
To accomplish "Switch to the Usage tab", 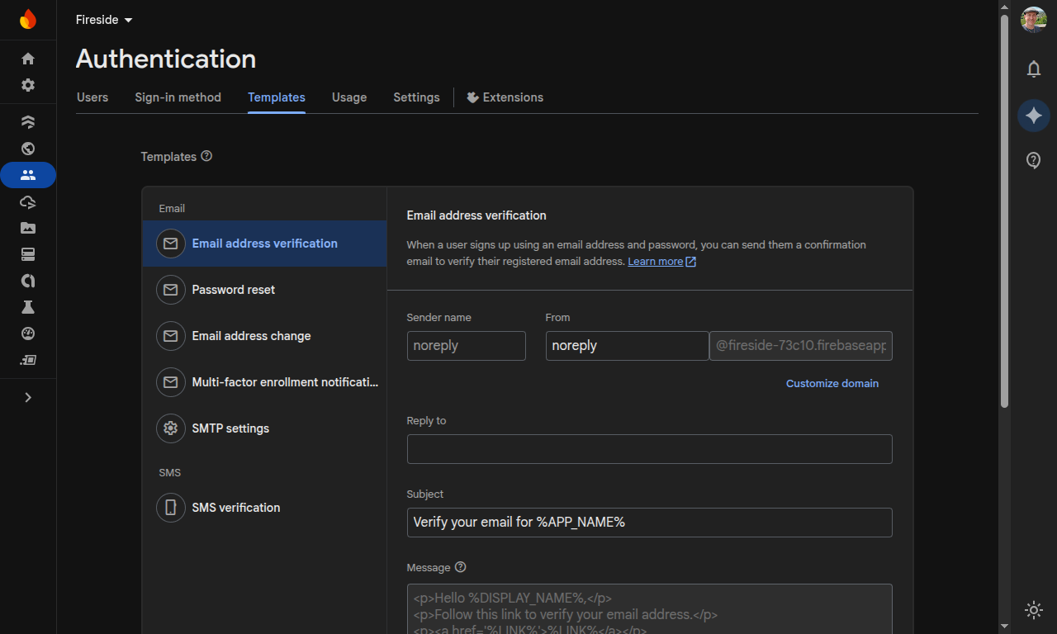I will pyautogui.click(x=349, y=97).
